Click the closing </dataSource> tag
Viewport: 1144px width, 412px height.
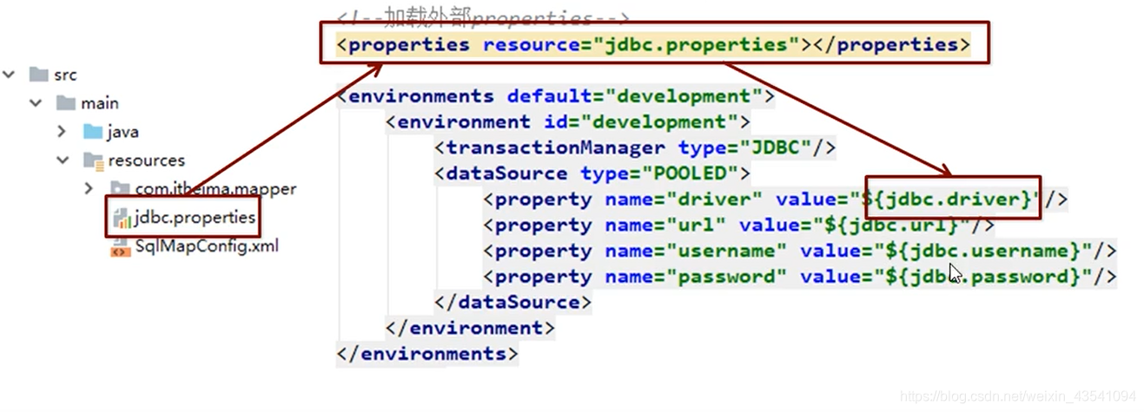point(513,303)
